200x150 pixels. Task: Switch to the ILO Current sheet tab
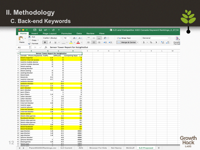point(66,148)
